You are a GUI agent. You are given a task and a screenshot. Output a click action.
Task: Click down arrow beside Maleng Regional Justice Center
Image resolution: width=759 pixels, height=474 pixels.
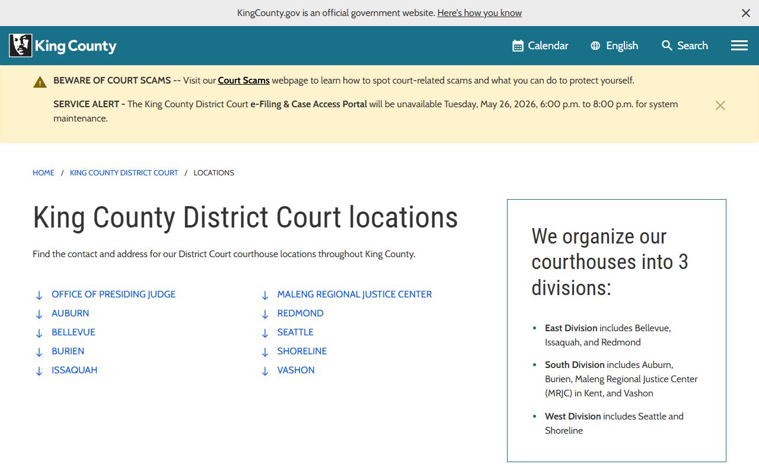click(x=265, y=295)
